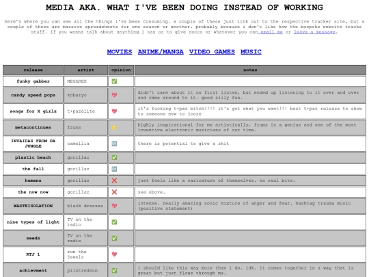The height and width of the screenshot is (277, 369).
Task: Select the 'achievment' release cell
Action: (33, 270)
